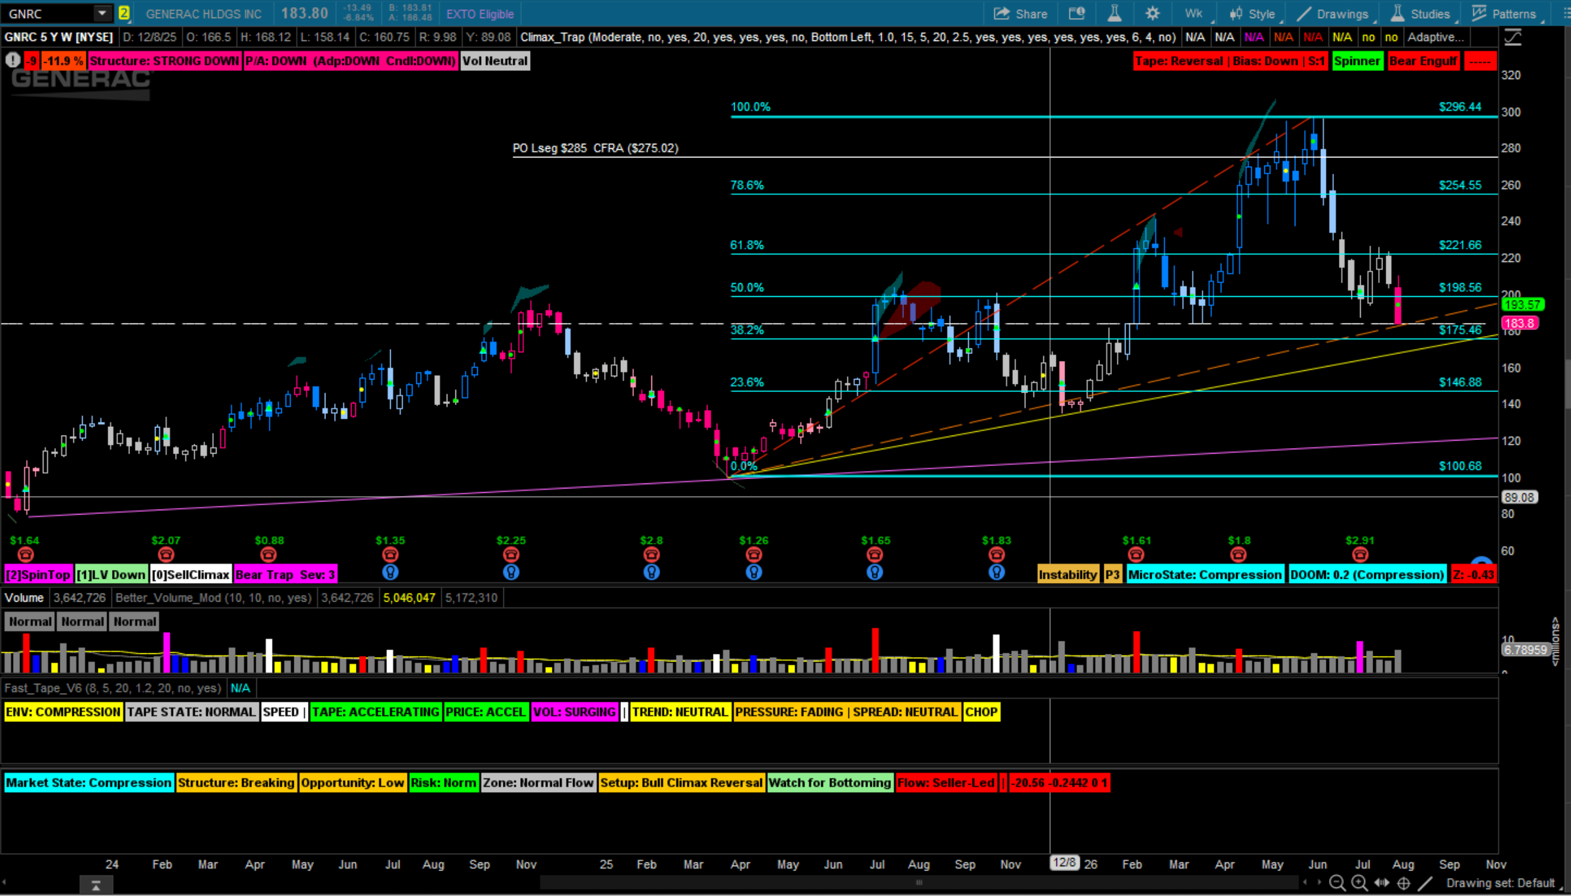Click the collapse-panel arrow under the time axis

(x=96, y=885)
